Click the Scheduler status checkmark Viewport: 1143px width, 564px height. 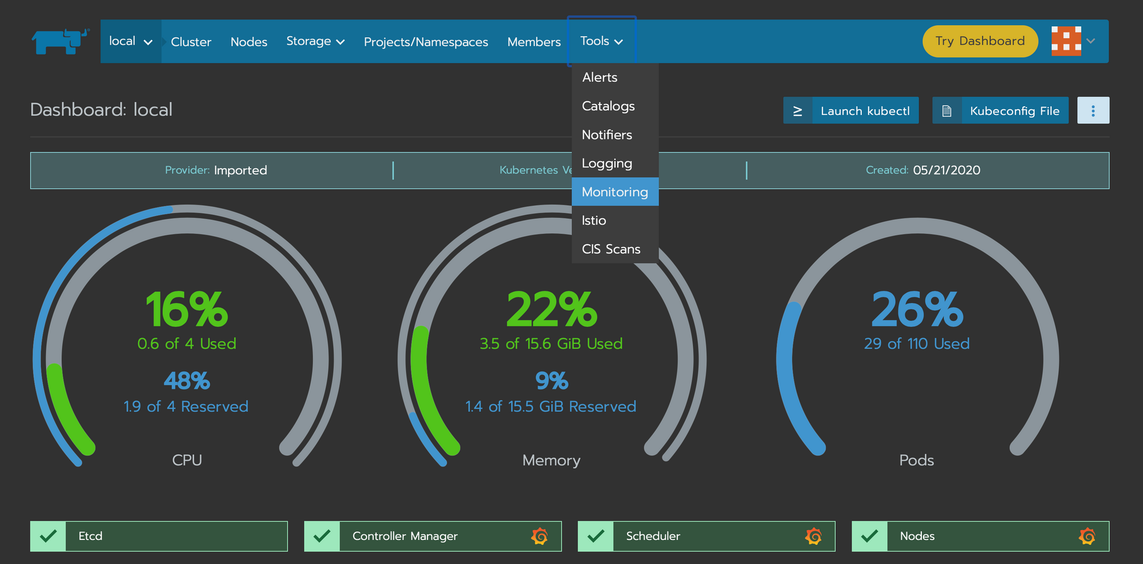(596, 536)
